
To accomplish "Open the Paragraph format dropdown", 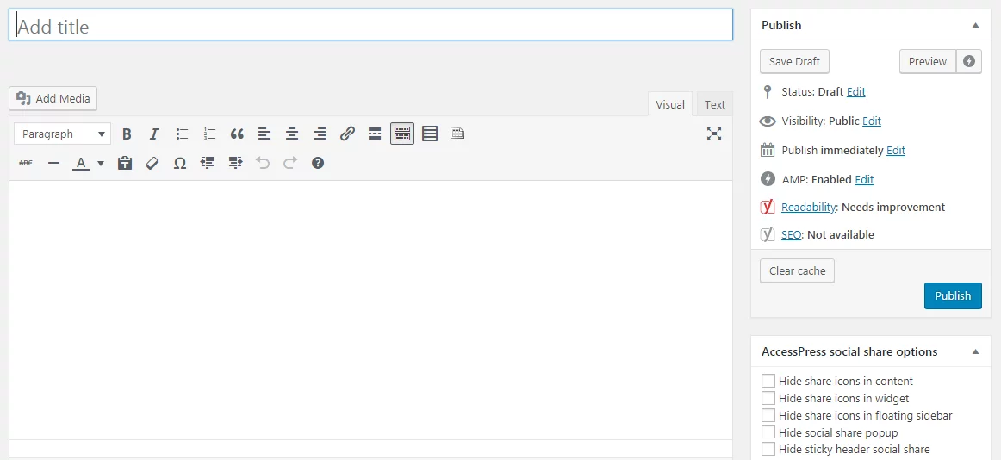I will coord(62,134).
